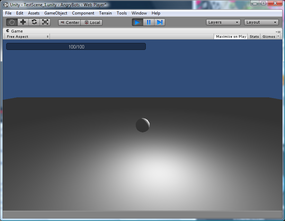Select the Scale tool

45,22
